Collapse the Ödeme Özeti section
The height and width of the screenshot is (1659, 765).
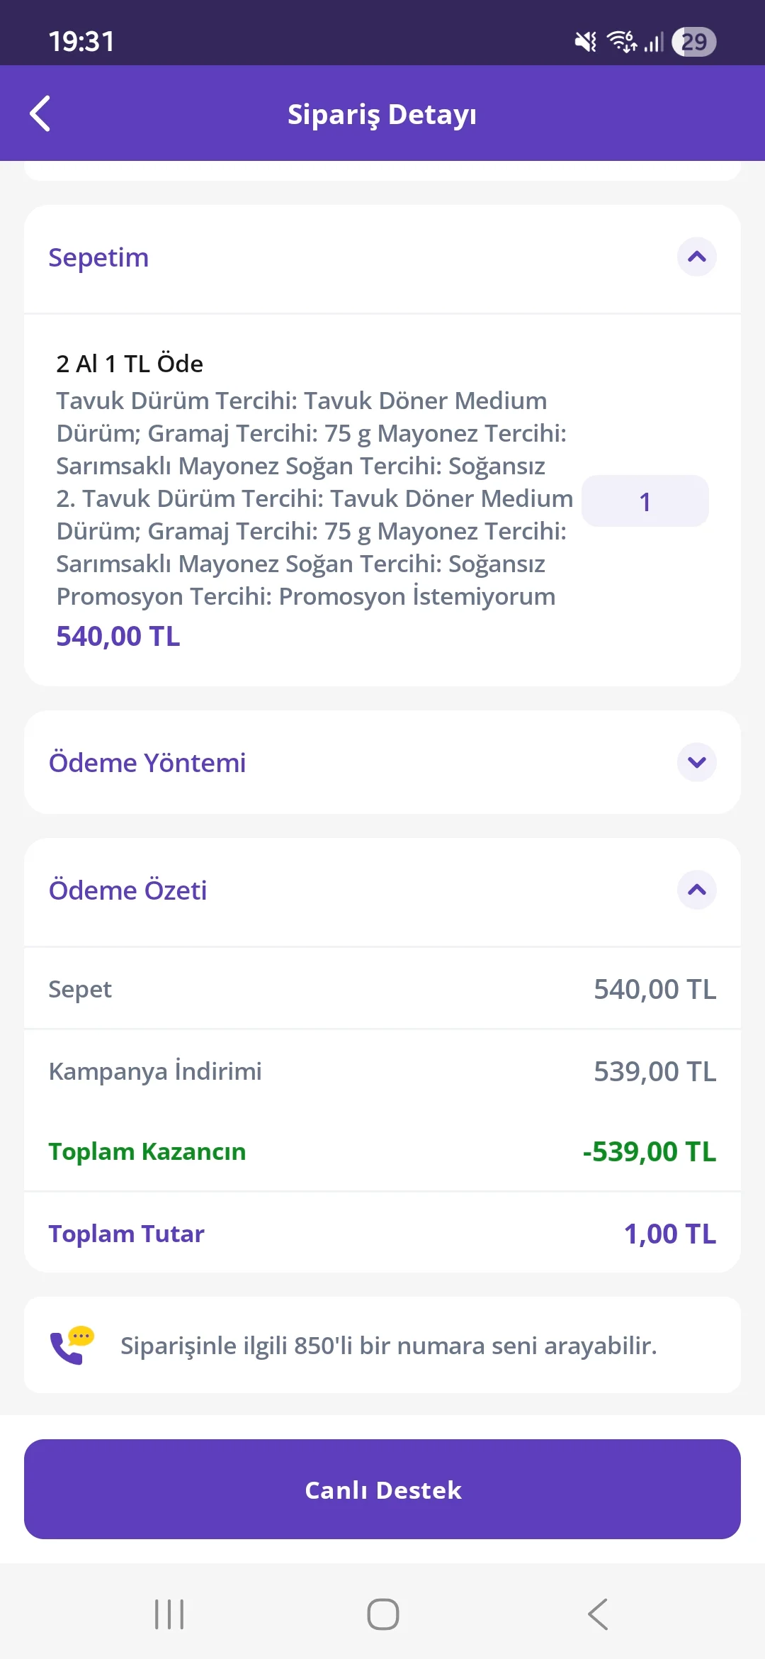pos(697,890)
